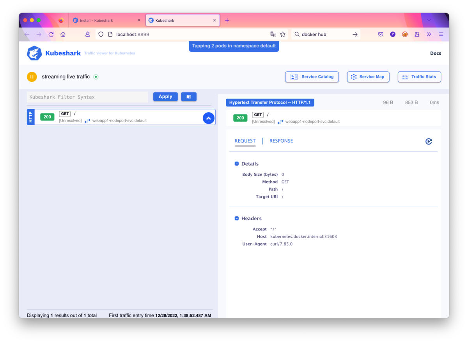Viewport: 468px width, 343px height.
Task: Click the tracking protection shield icon
Action: tap(101, 34)
